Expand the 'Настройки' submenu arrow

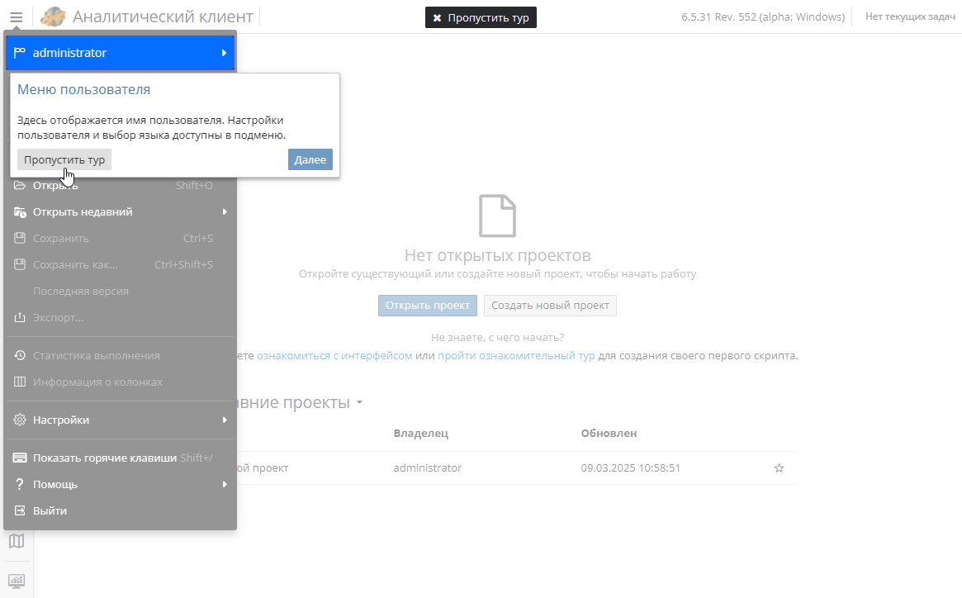tap(224, 420)
